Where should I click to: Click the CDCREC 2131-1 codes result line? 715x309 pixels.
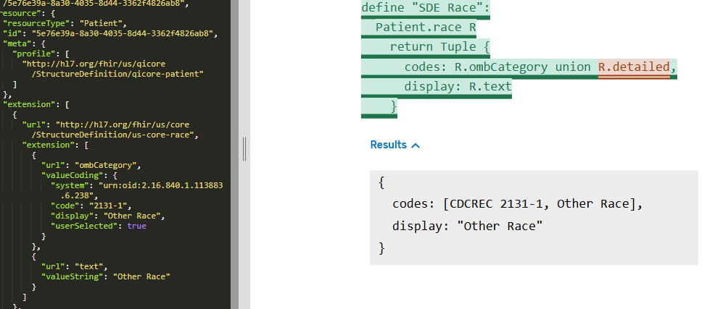point(517,204)
